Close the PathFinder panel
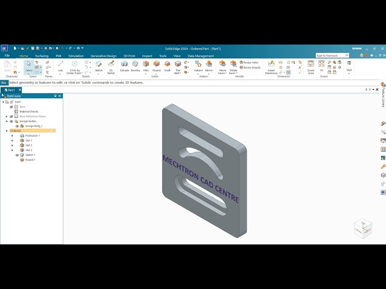Image resolution: width=386 pixels, height=289 pixels. pyautogui.click(x=60, y=96)
